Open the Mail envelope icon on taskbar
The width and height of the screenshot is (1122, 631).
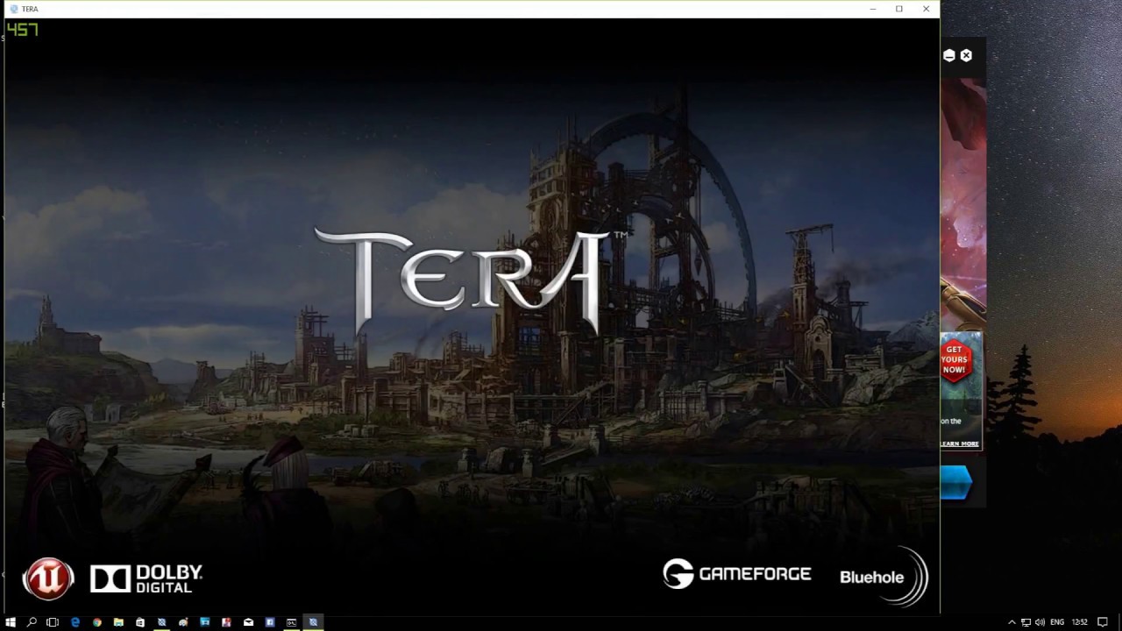coord(248,622)
